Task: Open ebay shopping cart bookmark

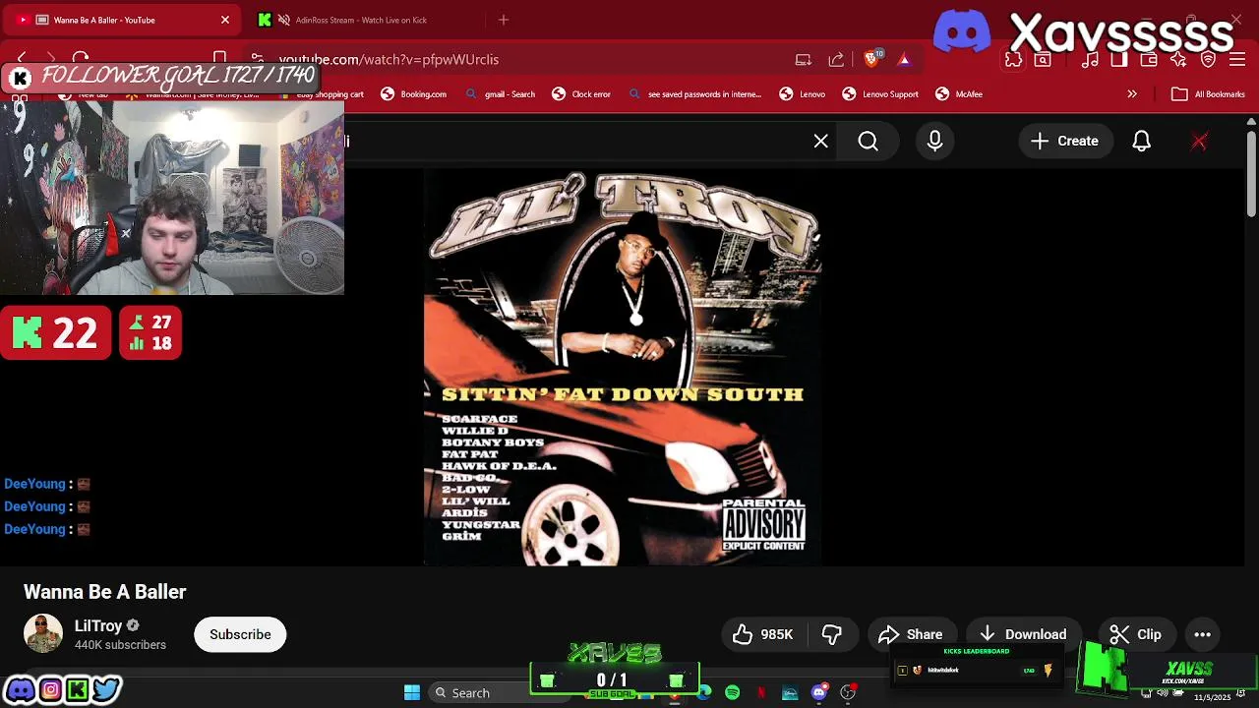Action: point(323,94)
